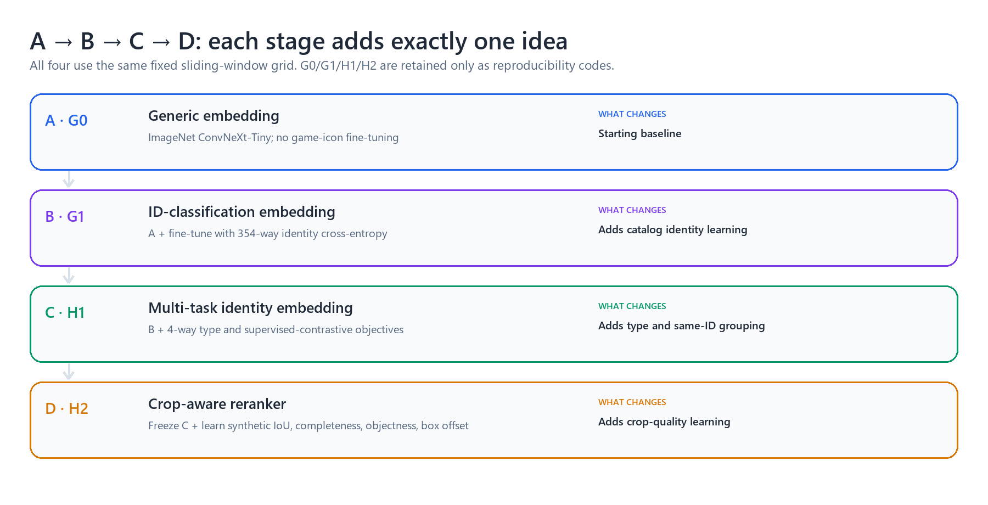Click the A · G0 stage label
Image resolution: width=988 pixels, height=505 pixels.
click(x=66, y=120)
